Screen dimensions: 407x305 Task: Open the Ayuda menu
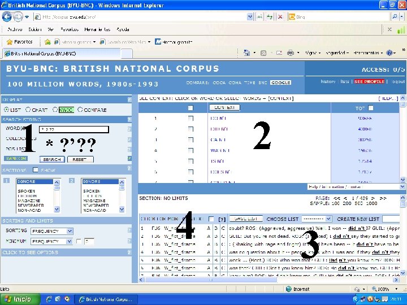(x=123, y=29)
